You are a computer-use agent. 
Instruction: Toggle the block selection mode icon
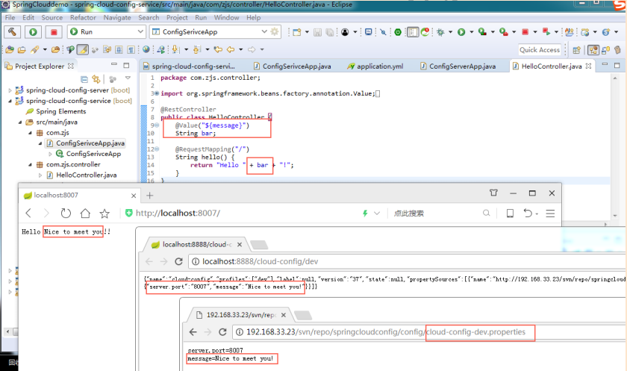(x=119, y=49)
